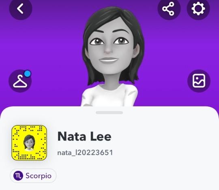Tap the grey drag handle on card
219x190 pixels.
(109, 113)
